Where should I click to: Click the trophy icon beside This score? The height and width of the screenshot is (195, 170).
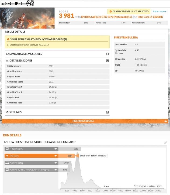[x=7, y=156]
